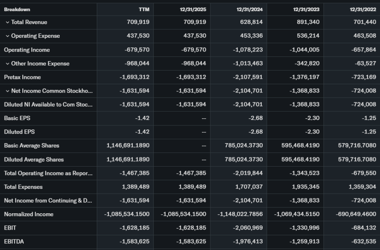380x250 pixels.
Task: Expand the Net Income Common Stockholders chevron
Action: pyautogui.click(x=7, y=91)
